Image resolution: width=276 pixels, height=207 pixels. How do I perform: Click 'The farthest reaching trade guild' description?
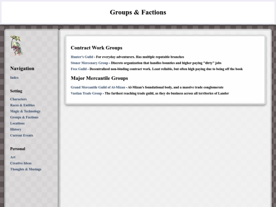[167, 94]
